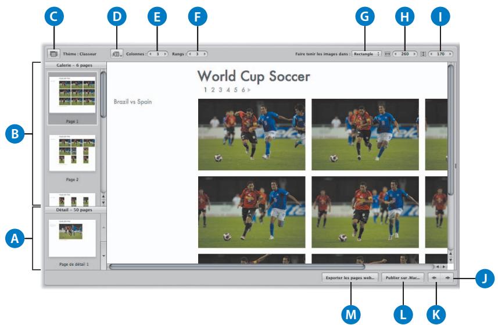The width and height of the screenshot is (498, 325).
Task: Increase the height value 170
Action: pyautogui.click(x=450, y=54)
